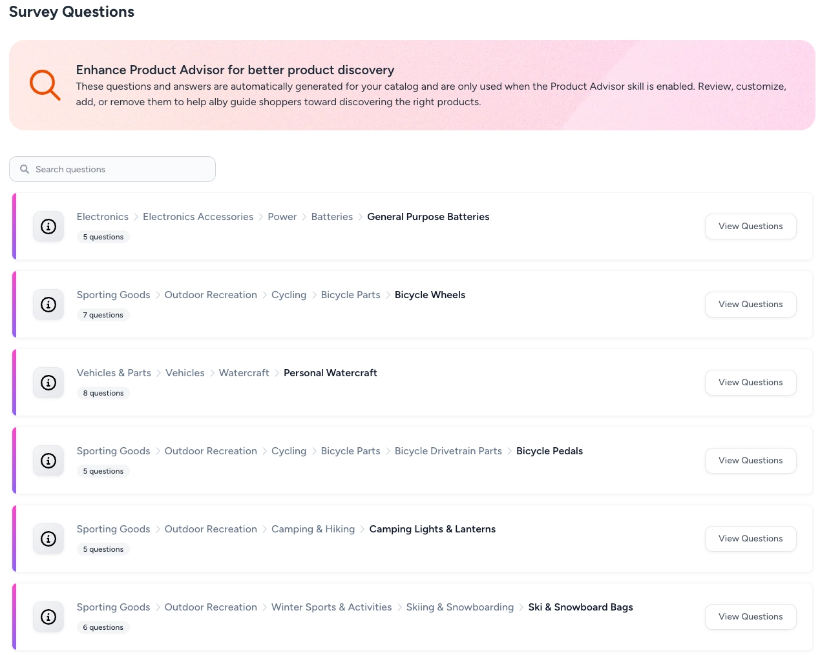Screen dimensions: 820x655
Task: Click the Skiing & Snowboarding breadcrumb
Action: [x=459, y=607]
